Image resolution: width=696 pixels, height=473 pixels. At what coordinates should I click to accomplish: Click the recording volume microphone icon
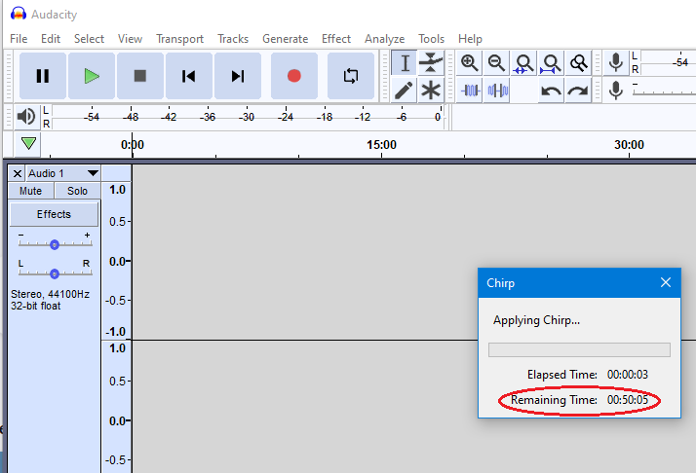coord(616,91)
